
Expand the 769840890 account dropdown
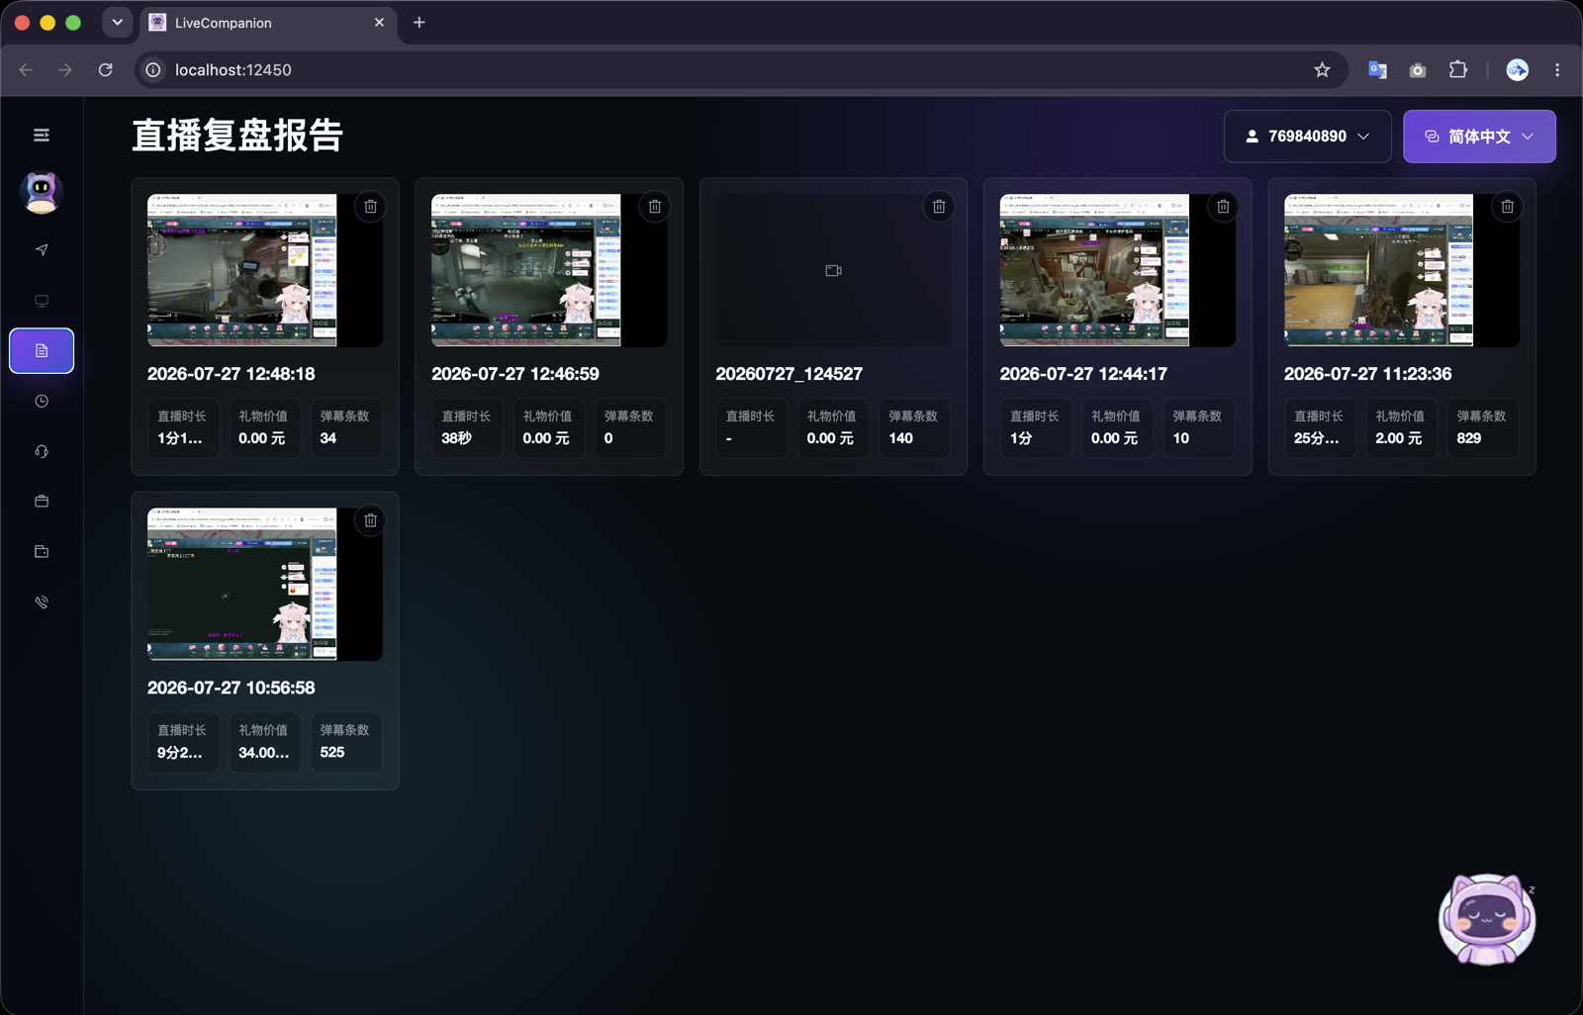(1307, 137)
